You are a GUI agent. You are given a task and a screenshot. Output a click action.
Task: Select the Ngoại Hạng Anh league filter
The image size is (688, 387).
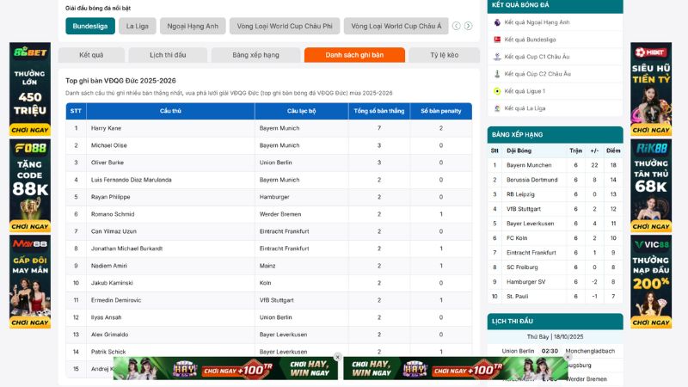193,26
